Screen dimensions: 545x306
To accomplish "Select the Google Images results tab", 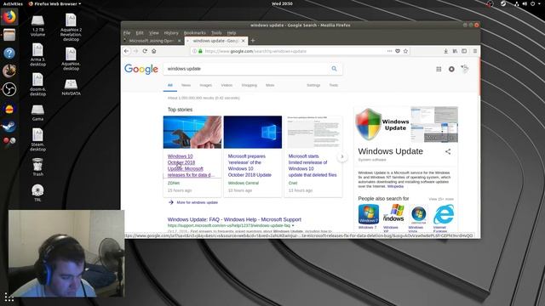I will [x=205, y=85].
